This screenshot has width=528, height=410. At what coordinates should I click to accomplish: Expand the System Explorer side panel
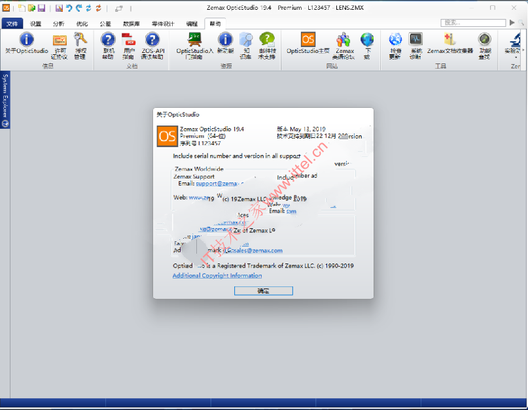point(5,99)
